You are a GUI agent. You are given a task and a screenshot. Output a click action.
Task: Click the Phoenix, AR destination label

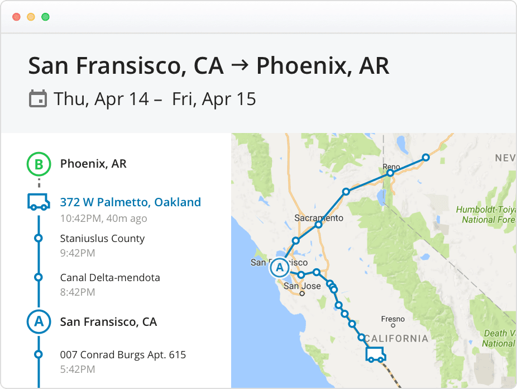click(x=93, y=164)
